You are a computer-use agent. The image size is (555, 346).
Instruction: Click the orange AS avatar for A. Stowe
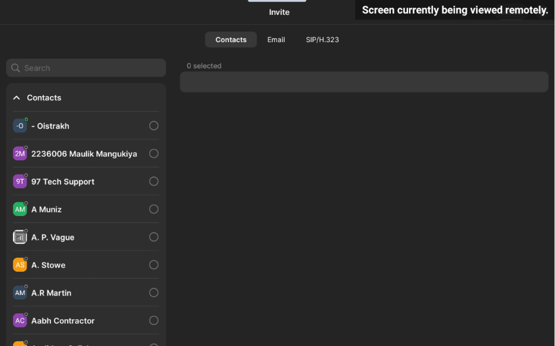click(x=20, y=265)
